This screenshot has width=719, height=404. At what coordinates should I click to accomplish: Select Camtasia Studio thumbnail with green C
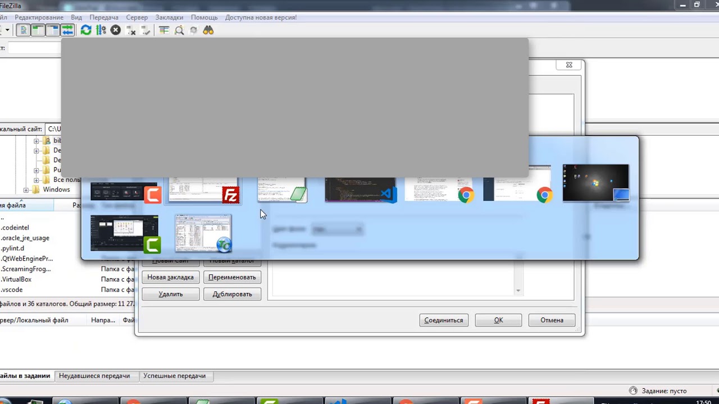125,234
